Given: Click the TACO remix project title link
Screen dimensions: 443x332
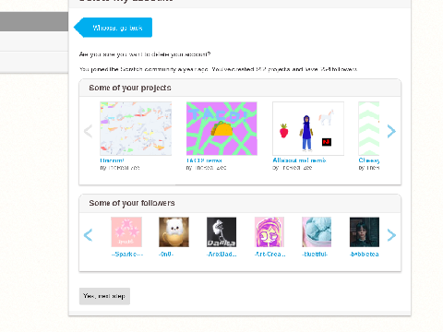Looking at the screenshot, I should pyautogui.click(x=204, y=160).
